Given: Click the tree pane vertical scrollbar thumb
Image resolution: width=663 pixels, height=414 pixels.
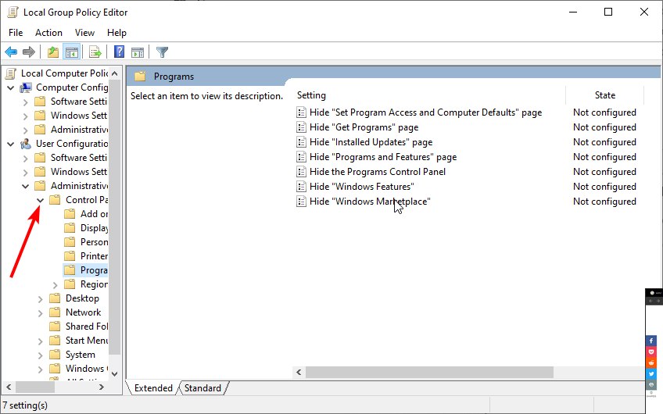Looking at the screenshot, I should point(115,216).
